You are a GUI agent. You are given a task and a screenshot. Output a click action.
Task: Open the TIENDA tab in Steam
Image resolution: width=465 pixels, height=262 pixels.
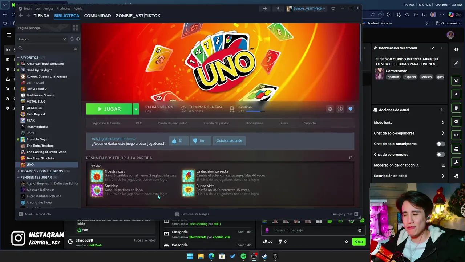(41, 16)
